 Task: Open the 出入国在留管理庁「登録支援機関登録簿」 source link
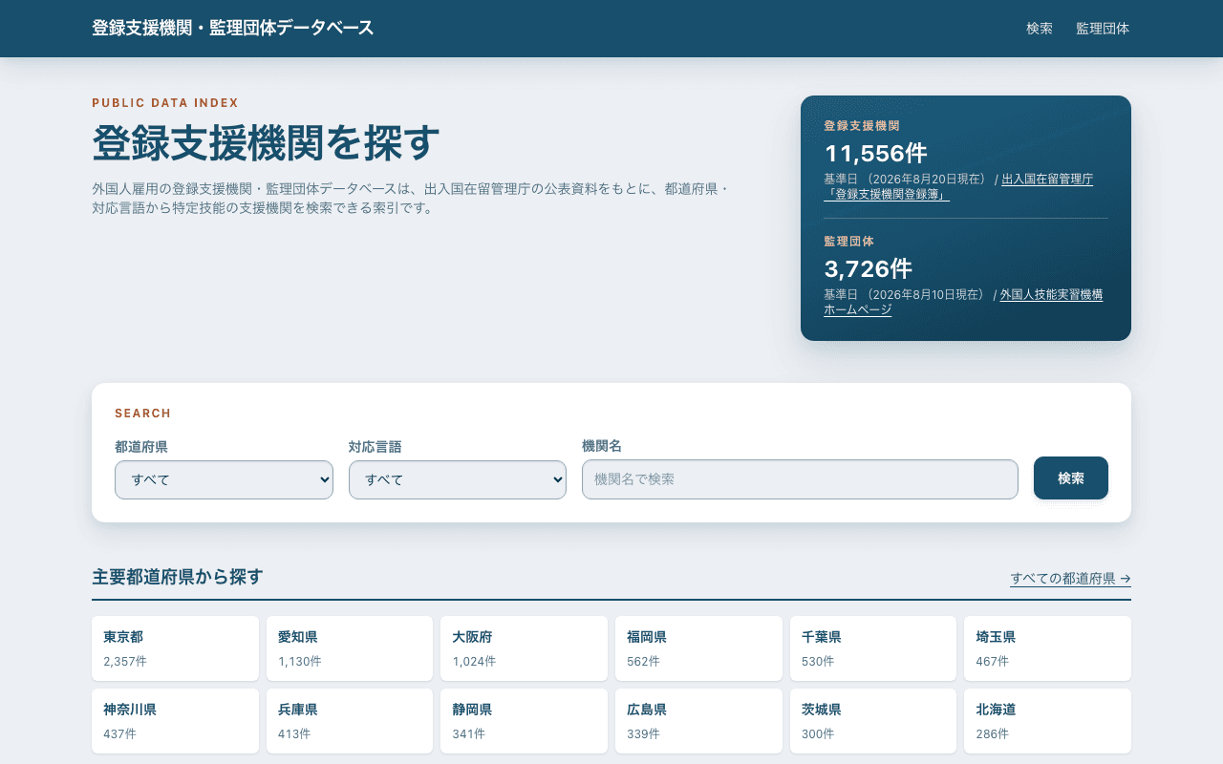tap(958, 186)
